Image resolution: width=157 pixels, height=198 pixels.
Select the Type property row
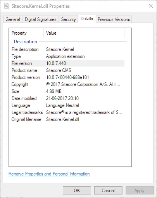pos(67,56)
